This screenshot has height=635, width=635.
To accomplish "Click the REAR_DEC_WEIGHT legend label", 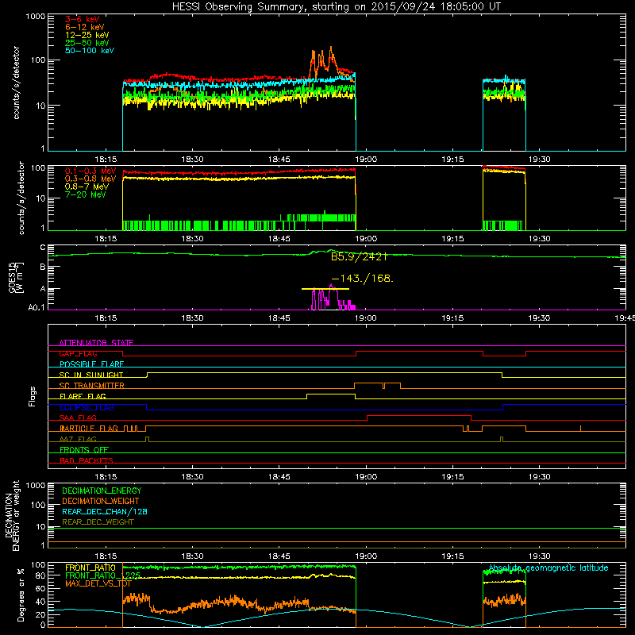I will [x=98, y=522].
